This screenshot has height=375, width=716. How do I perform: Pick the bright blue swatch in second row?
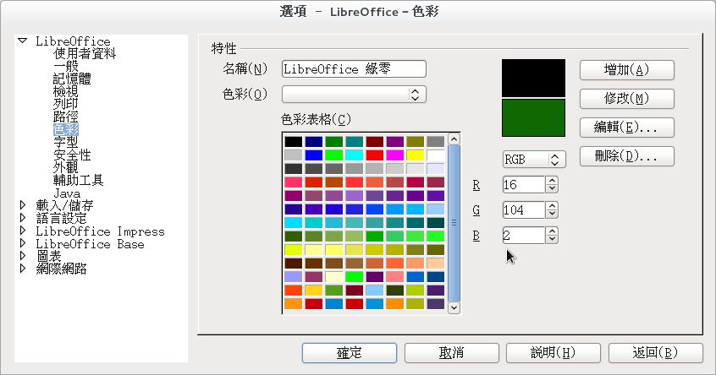click(x=314, y=155)
